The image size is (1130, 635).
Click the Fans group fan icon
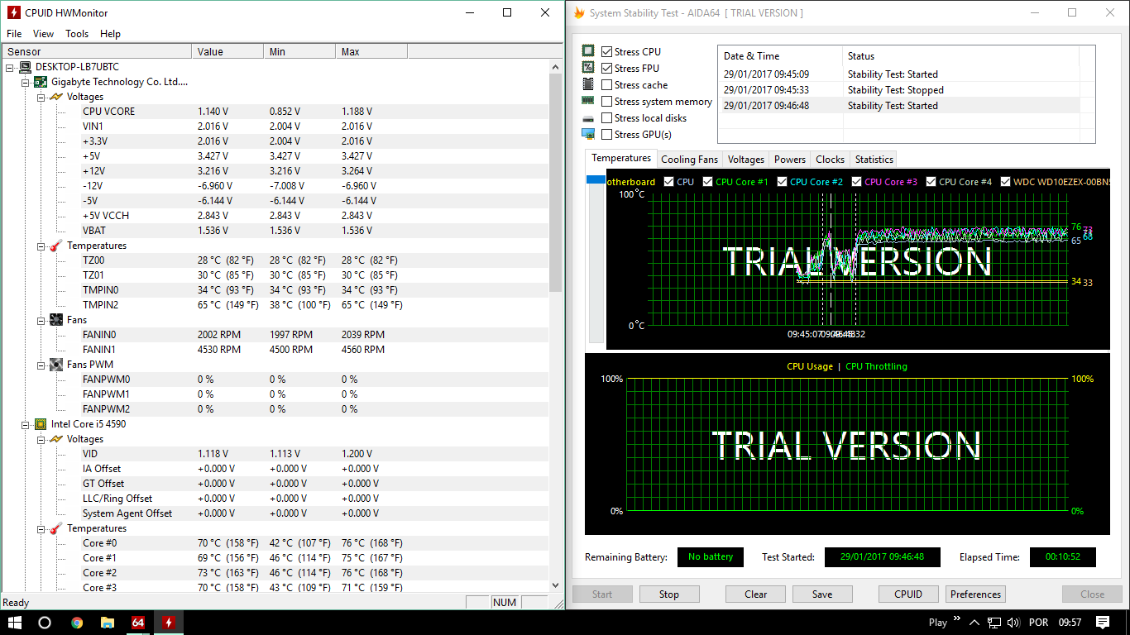[x=56, y=320]
